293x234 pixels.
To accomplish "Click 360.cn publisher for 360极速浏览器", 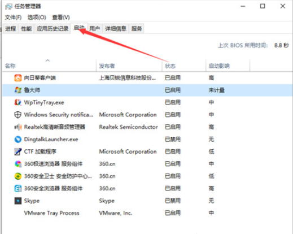I will 107,164.
